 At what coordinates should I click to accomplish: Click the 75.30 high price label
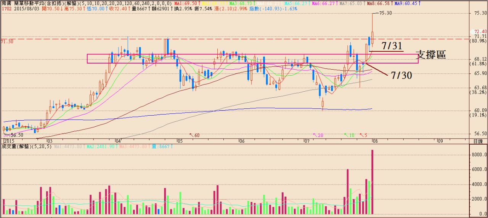tap(385, 13)
